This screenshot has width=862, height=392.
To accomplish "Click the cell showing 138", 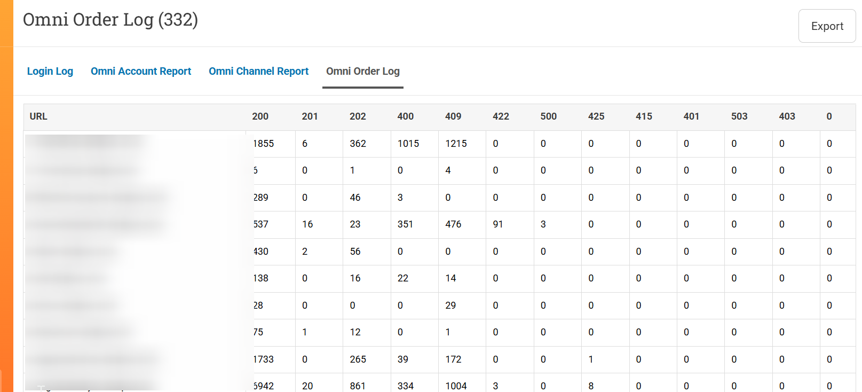I will (261, 278).
